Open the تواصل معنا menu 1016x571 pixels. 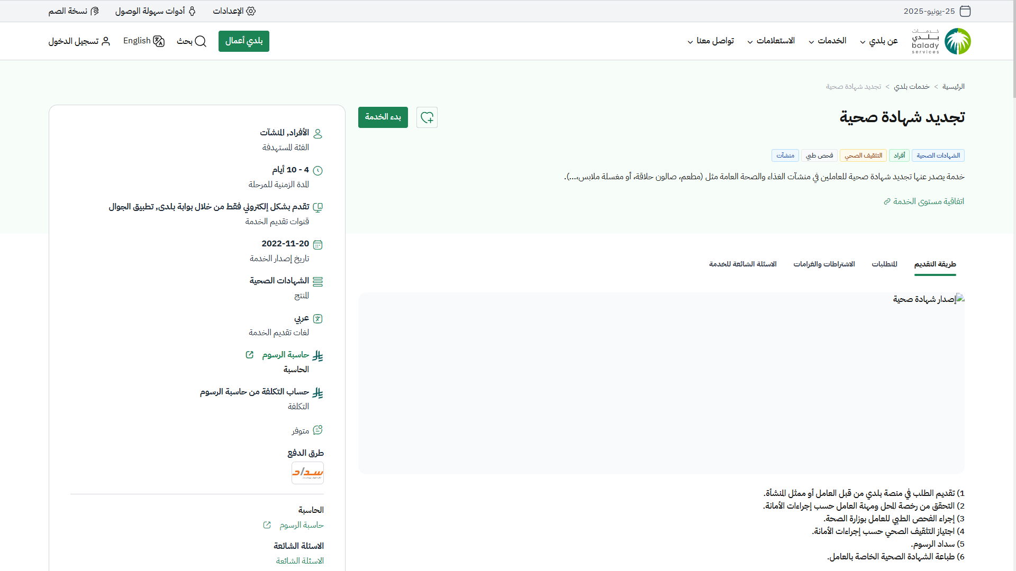point(711,41)
